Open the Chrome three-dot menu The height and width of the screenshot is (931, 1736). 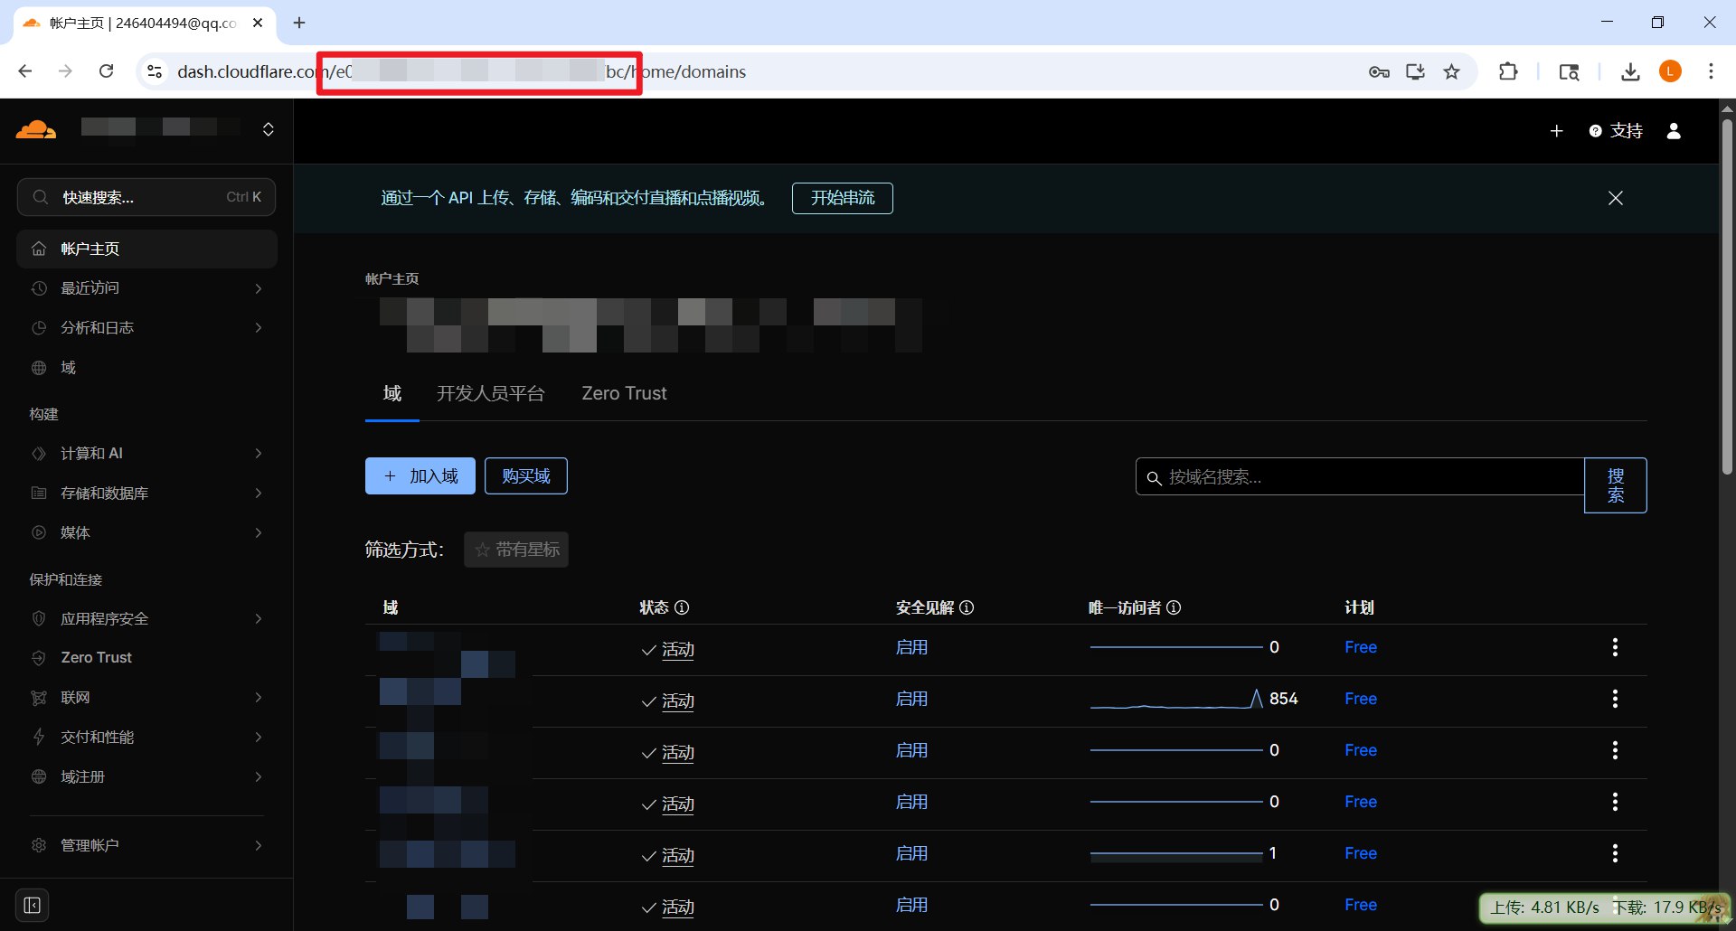click(1711, 72)
